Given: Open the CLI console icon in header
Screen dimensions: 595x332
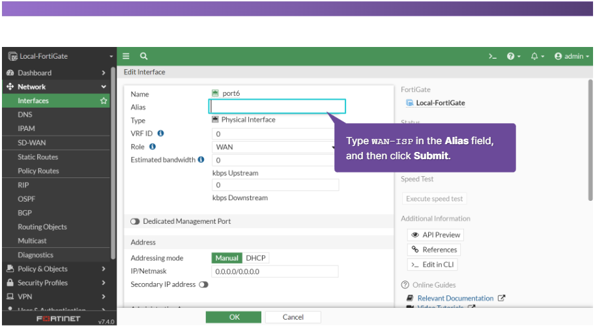Looking at the screenshot, I should pos(493,56).
